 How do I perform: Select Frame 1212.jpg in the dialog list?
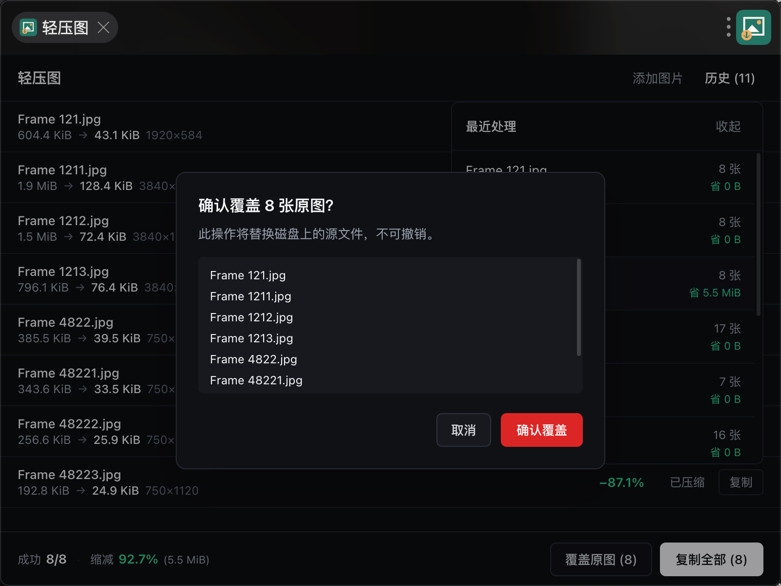tap(251, 317)
